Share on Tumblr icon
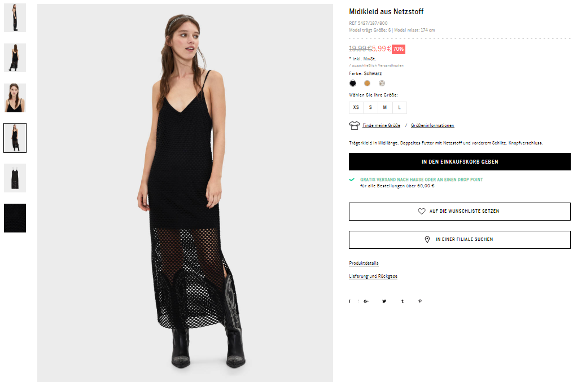 [403, 301]
